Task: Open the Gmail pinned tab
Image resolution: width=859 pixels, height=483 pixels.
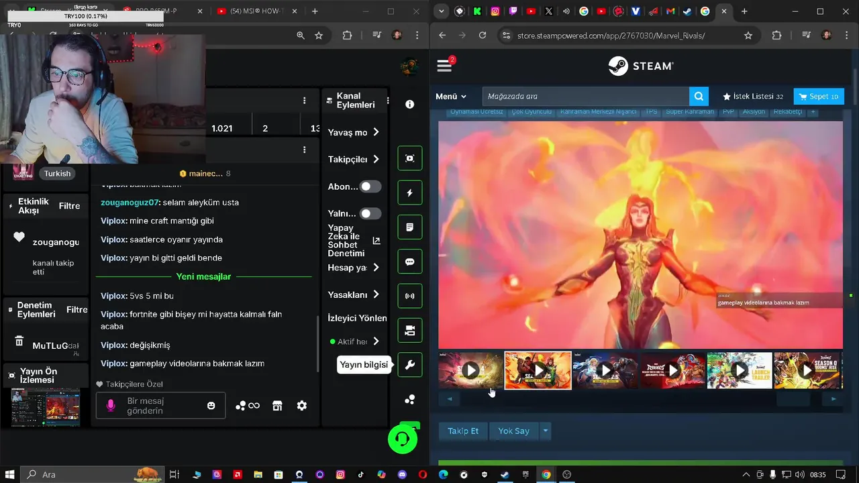Action: click(x=670, y=11)
